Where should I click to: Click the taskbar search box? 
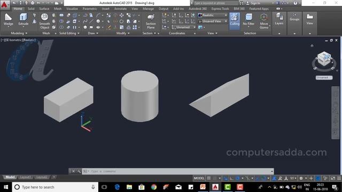55,187
